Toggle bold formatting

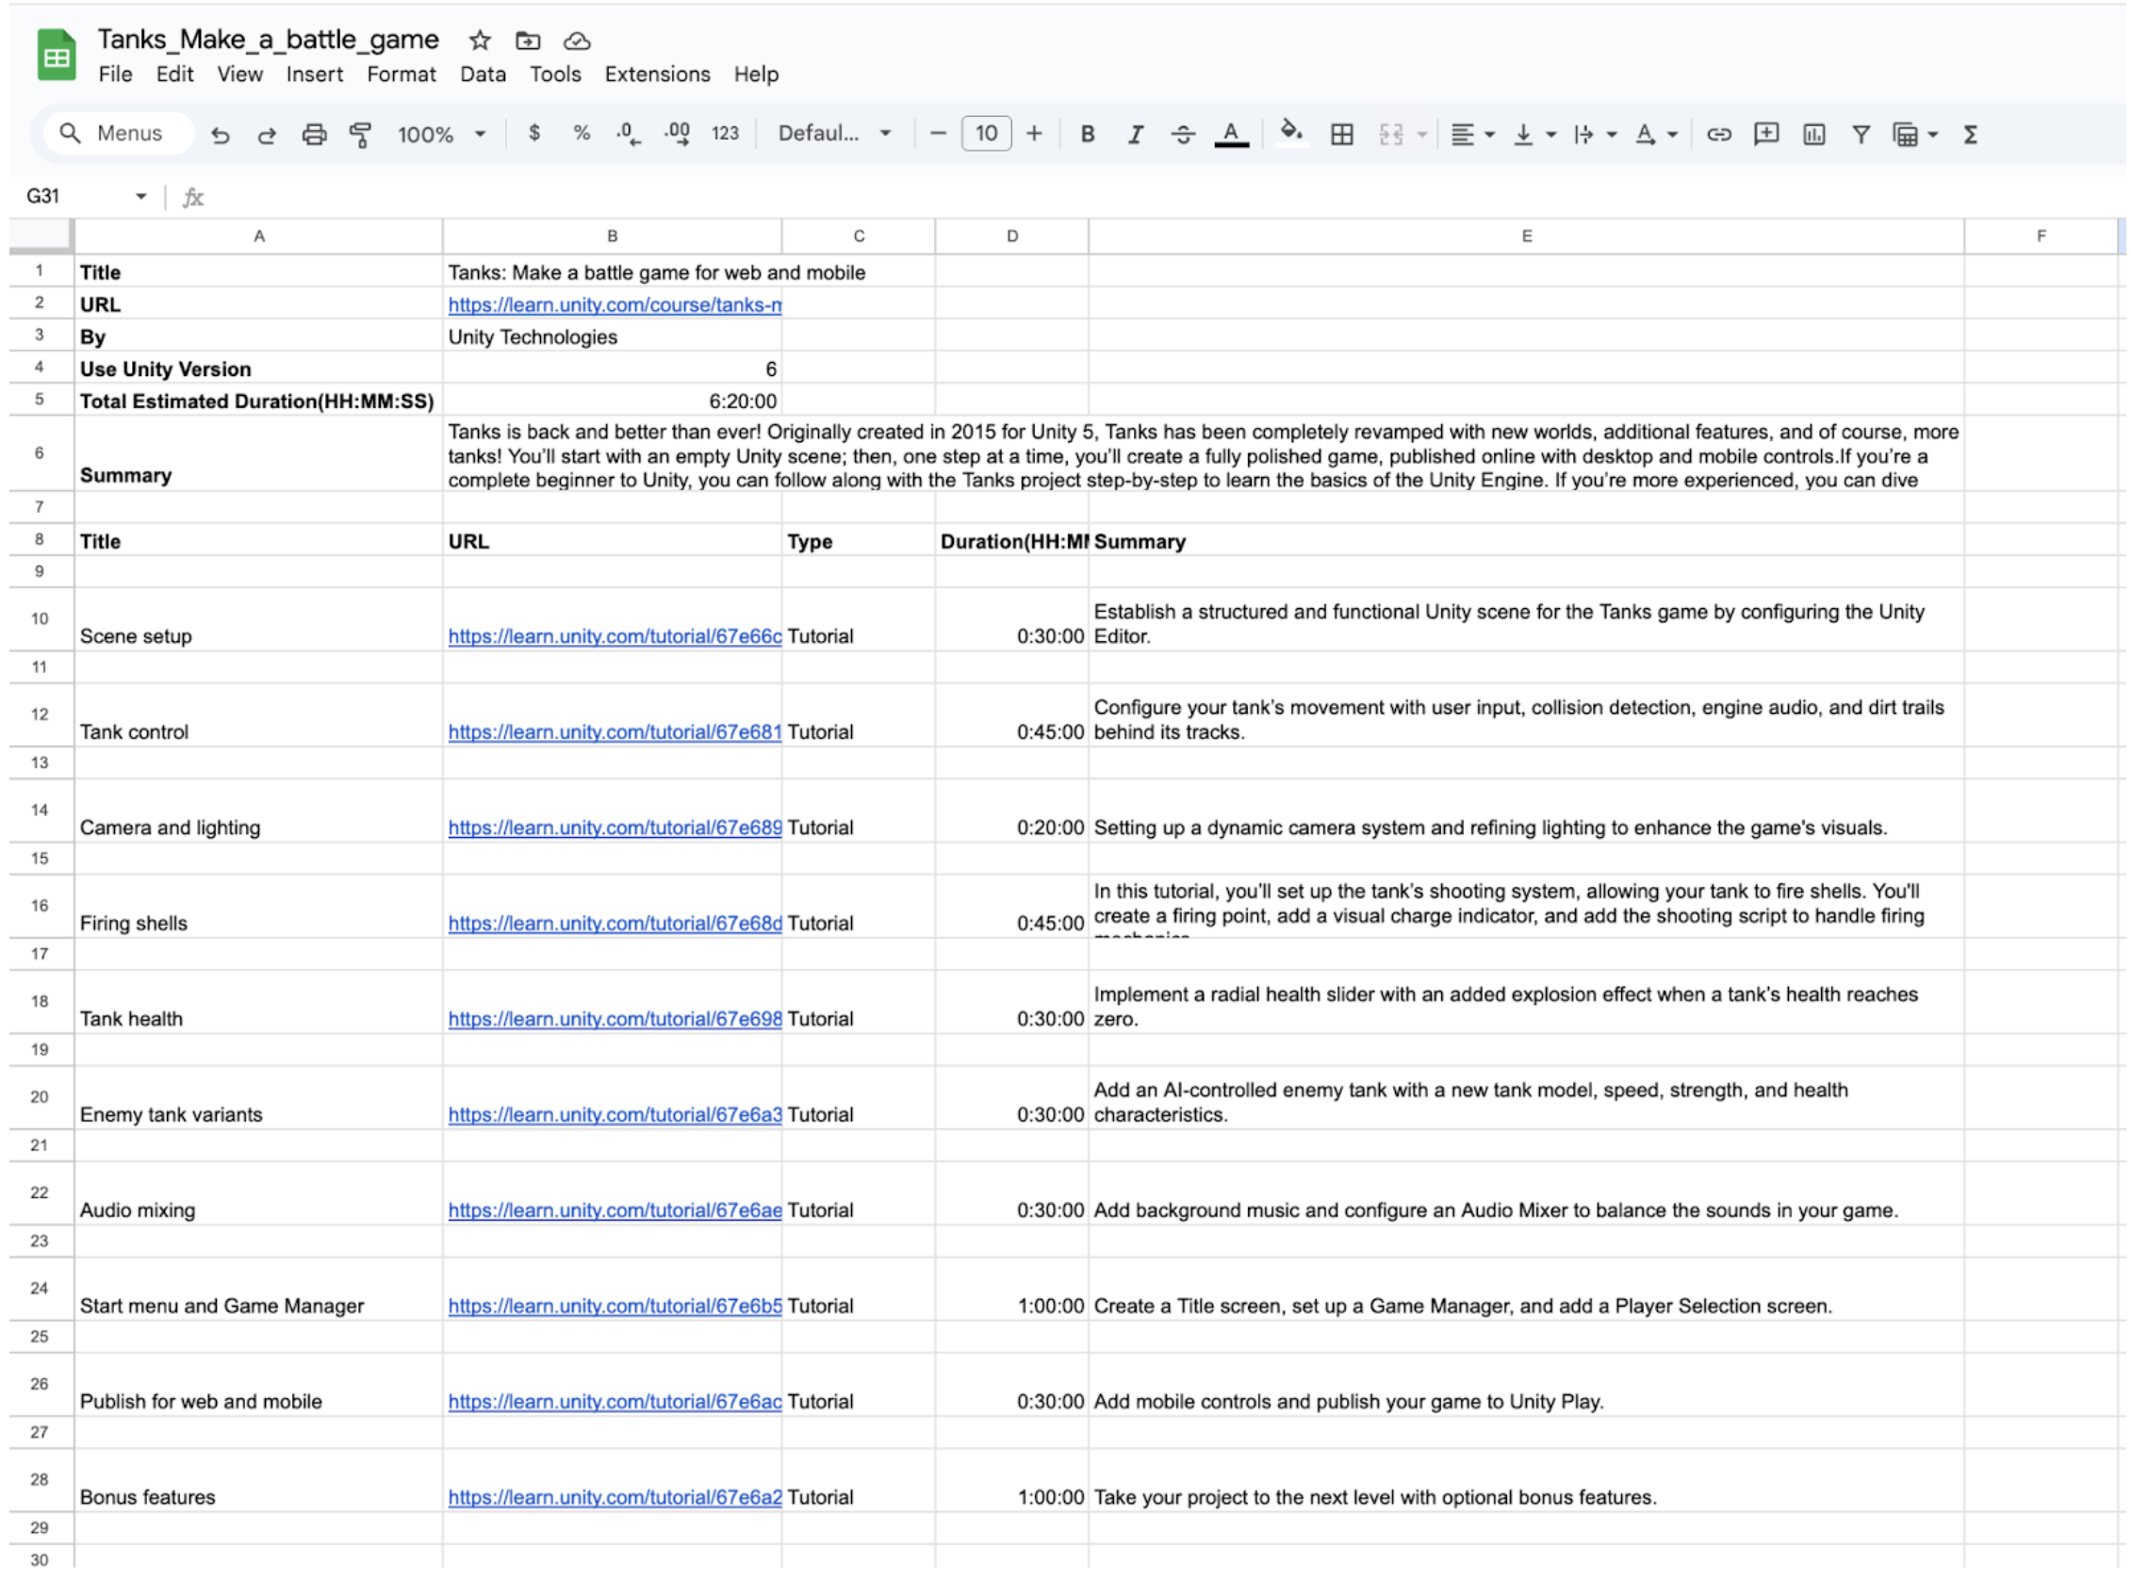point(1087,135)
